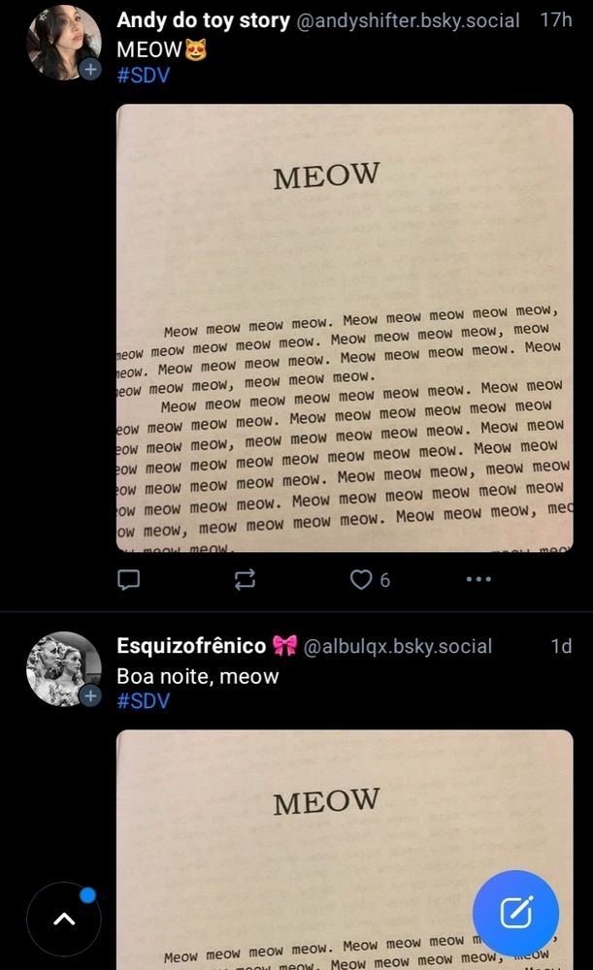Open more options on Andy's post
Image resolution: width=593 pixels, height=970 pixels.
(478, 580)
